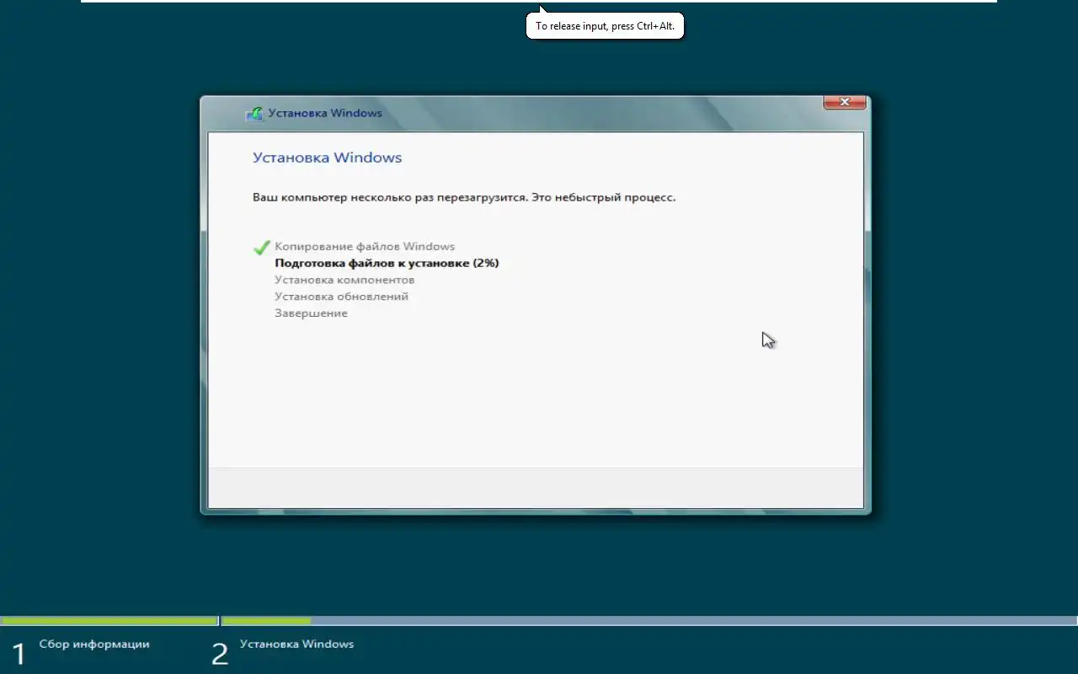
Task: Click the Windows Setup title bar icon
Action: point(253,114)
